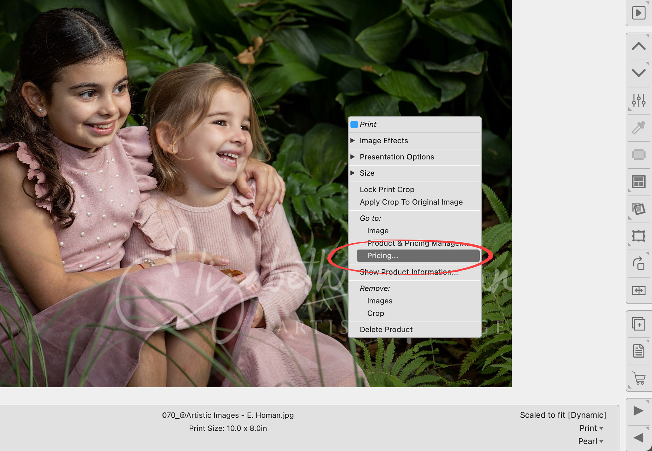Screen dimensions: 652x451
Task: Click the duplicate product plus icon
Action: (x=639, y=324)
